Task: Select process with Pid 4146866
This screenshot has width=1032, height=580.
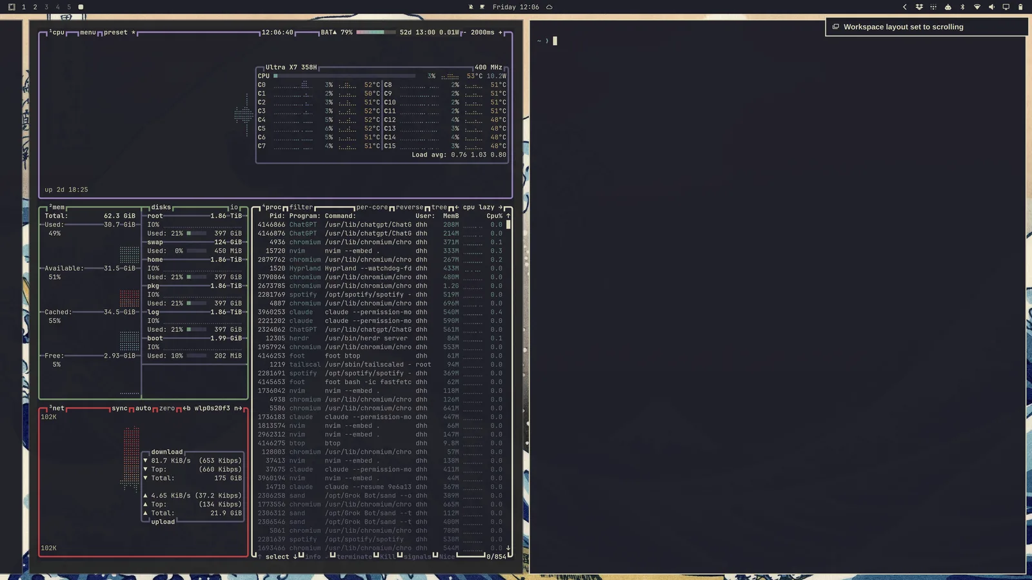Action: tap(381, 225)
